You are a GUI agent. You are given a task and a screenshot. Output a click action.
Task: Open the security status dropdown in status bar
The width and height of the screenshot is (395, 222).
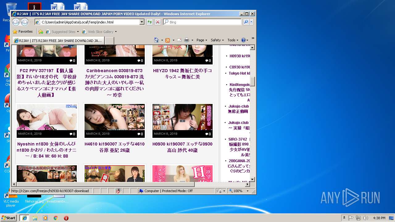click(x=224, y=191)
